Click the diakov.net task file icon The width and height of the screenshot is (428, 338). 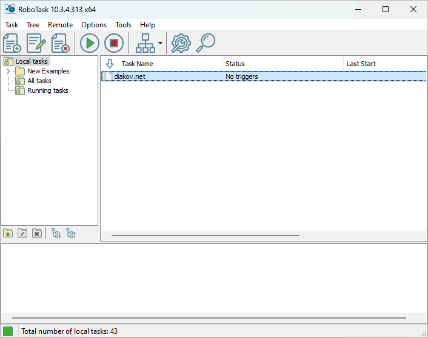click(x=108, y=76)
